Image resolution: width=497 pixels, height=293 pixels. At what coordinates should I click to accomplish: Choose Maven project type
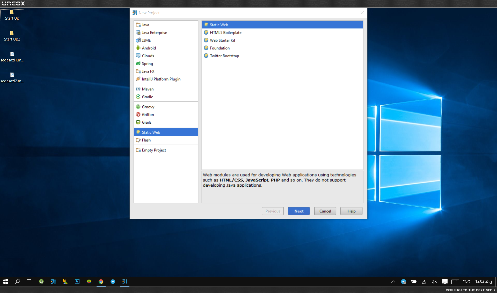coord(166,89)
